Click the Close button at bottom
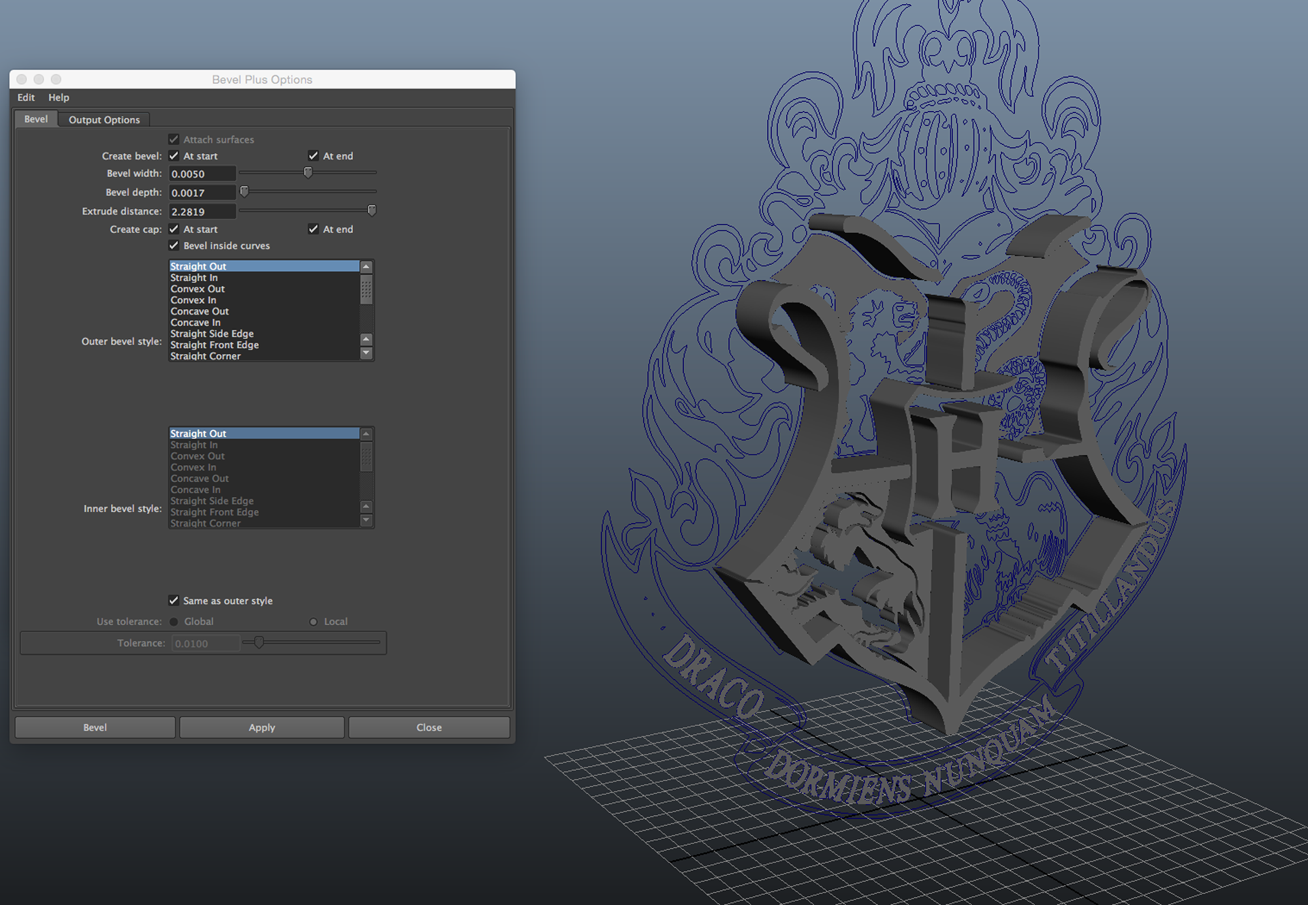The image size is (1308, 905). (429, 727)
